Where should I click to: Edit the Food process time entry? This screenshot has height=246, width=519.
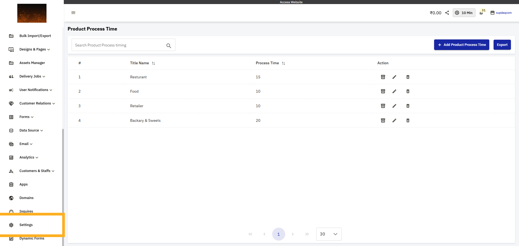(x=395, y=91)
